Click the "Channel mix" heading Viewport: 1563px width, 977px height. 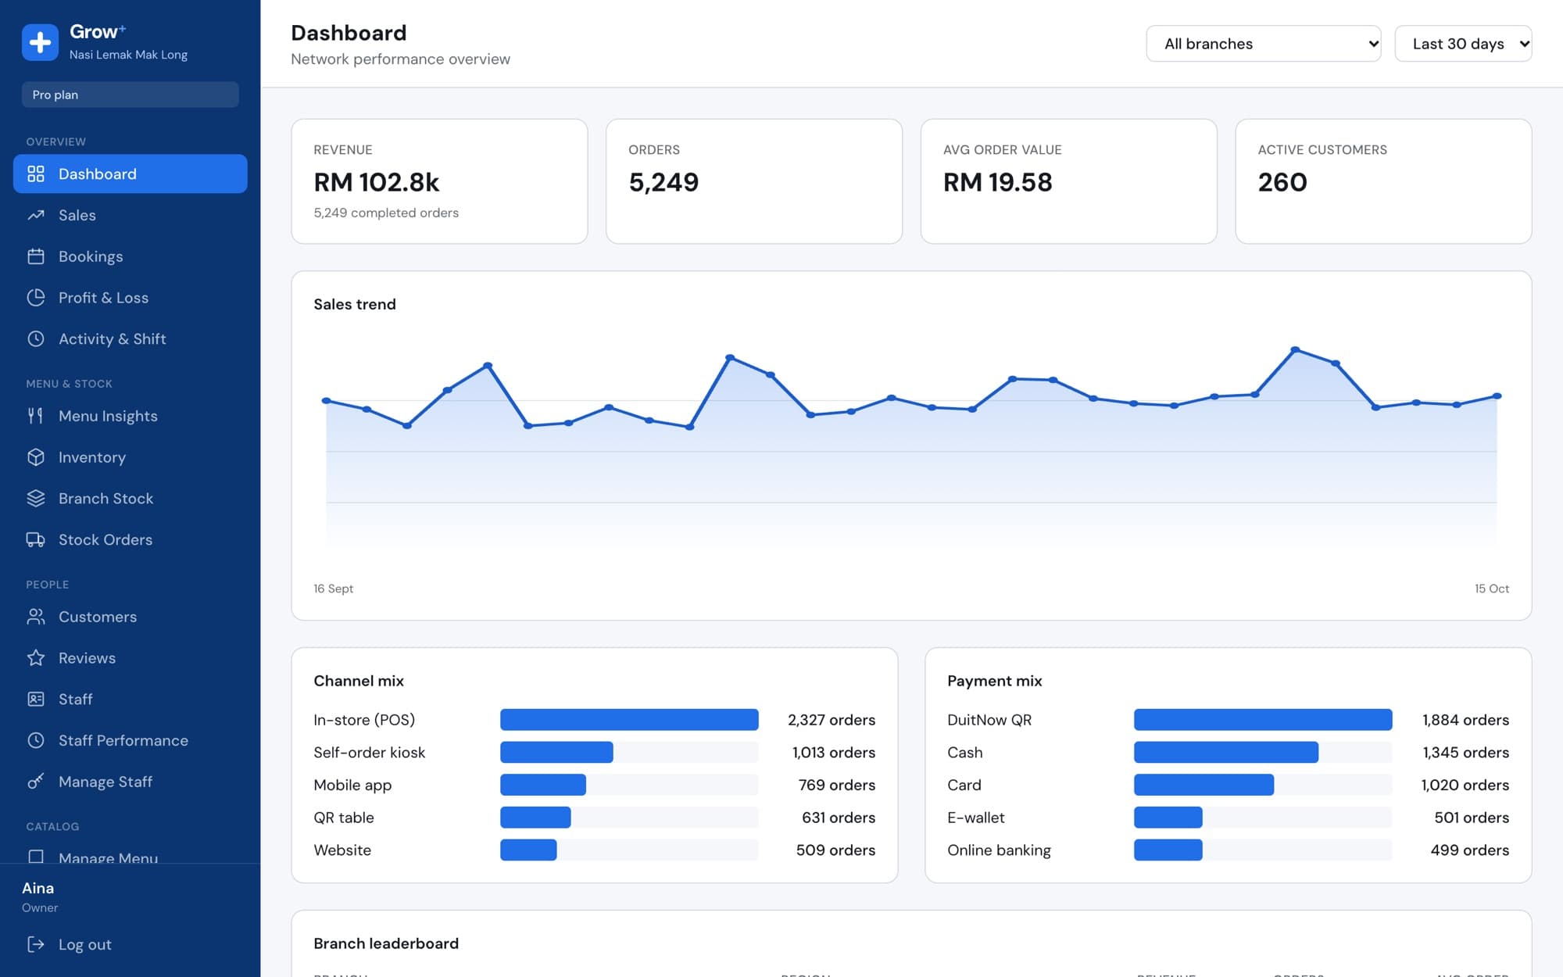[x=359, y=681]
